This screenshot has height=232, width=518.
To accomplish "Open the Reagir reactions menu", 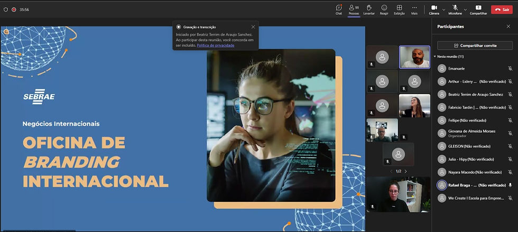I will click(x=384, y=10).
